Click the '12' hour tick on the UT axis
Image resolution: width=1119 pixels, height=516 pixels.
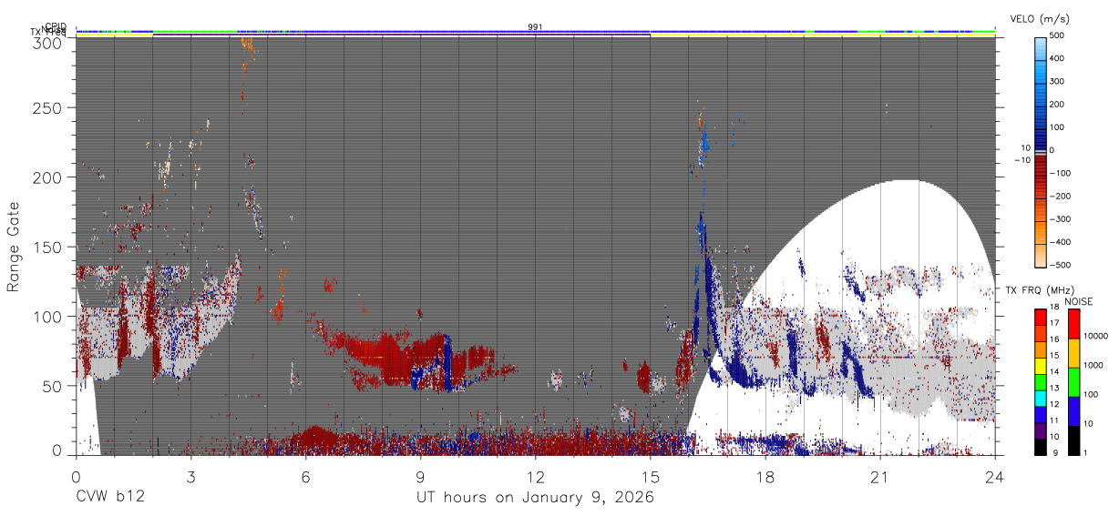point(535,476)
